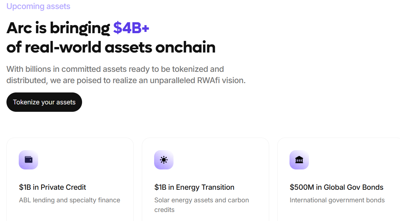
Task: Click the sun icon for Energy Transition
Action: click(164, 160)
